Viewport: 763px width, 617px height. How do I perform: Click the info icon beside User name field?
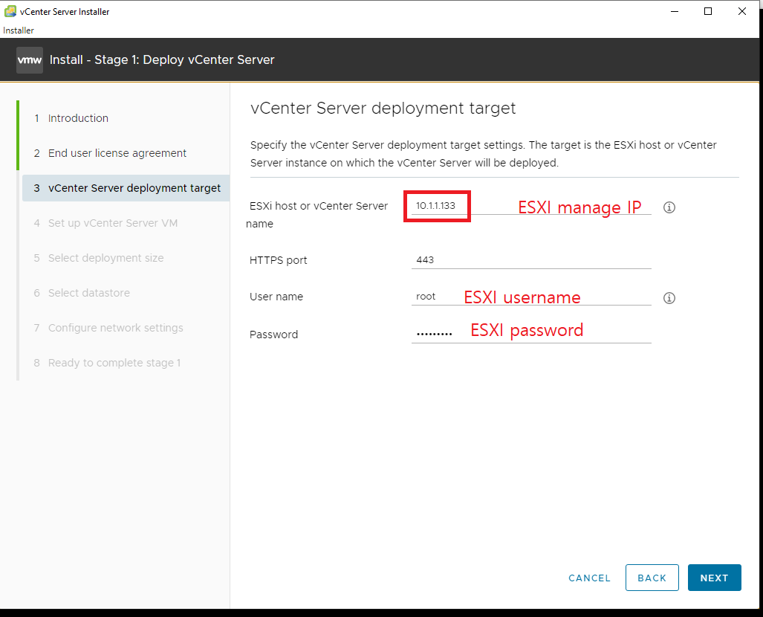pyautogui.click(x=669, y=298)
